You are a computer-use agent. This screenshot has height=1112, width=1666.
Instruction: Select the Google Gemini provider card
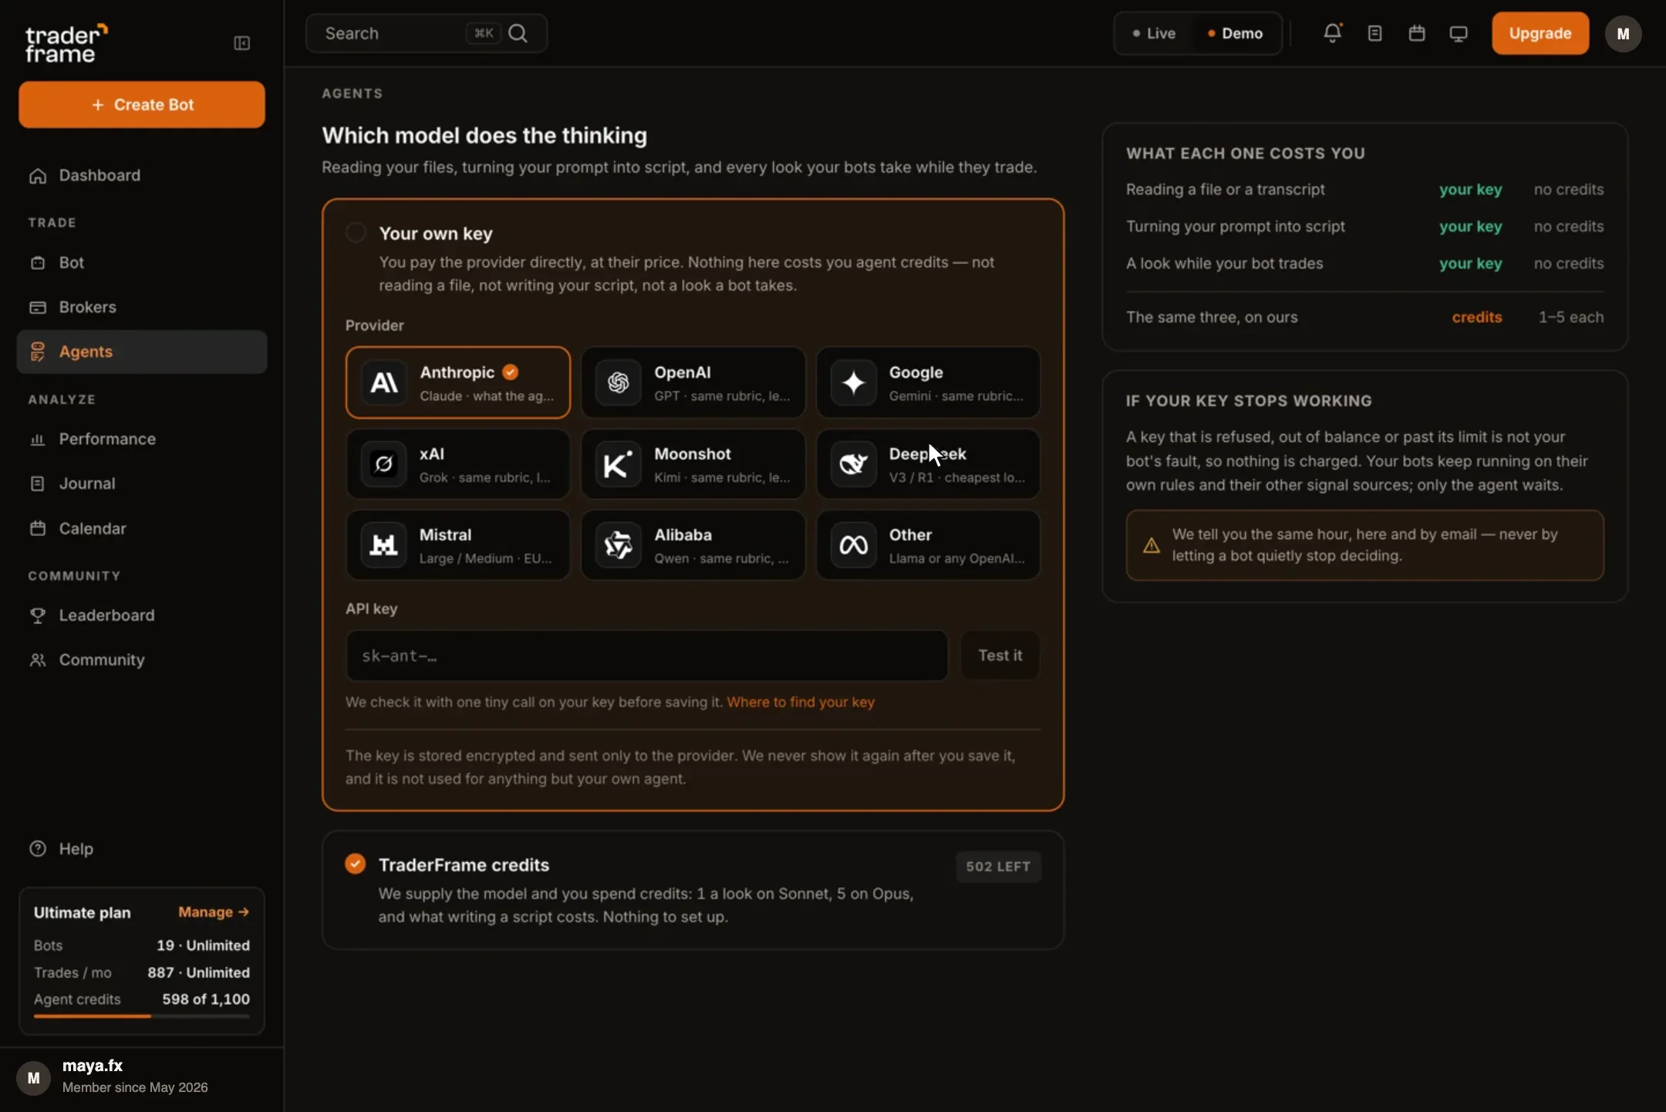(928, 382)
